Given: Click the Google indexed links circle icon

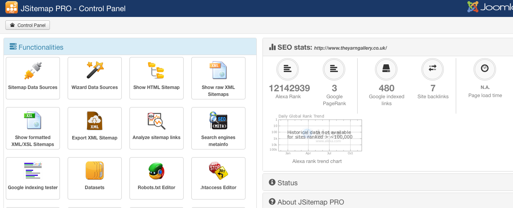Looking at the screenshot, I should pyautogui.click(x=386, y=69).
